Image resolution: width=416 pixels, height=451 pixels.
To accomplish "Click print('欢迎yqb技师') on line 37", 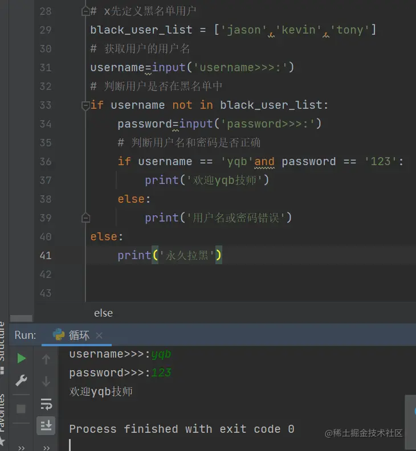I will pyautogui.click(x=207, y=181).
